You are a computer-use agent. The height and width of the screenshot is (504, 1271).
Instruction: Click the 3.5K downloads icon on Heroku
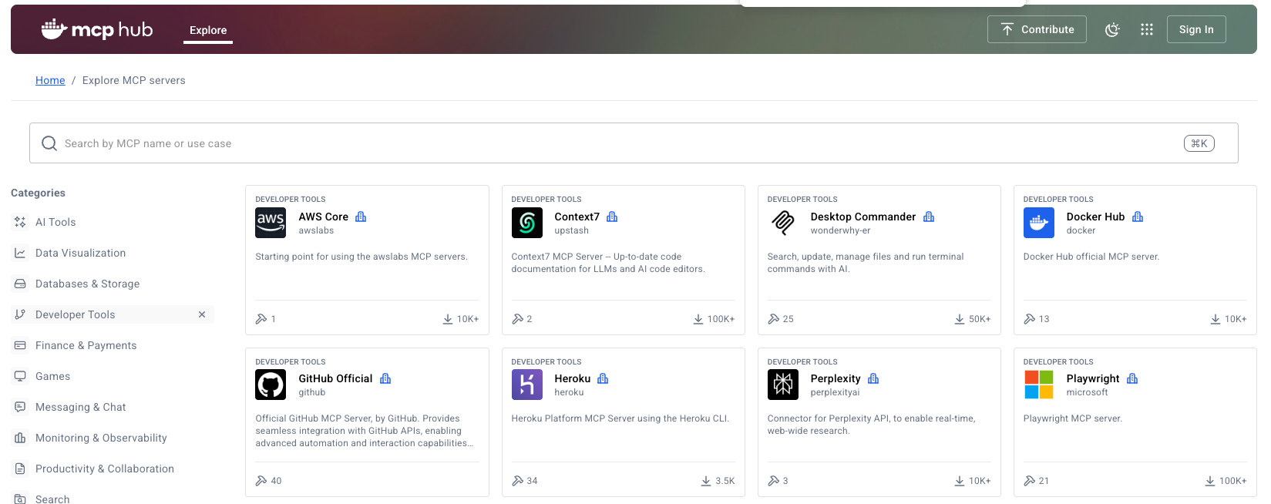tap(706, 480)
